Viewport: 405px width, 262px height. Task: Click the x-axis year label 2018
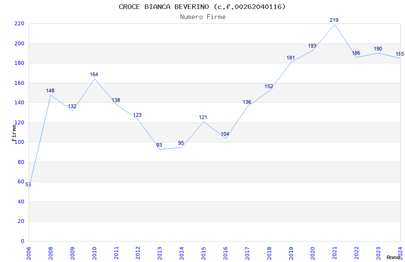point(269,252)
